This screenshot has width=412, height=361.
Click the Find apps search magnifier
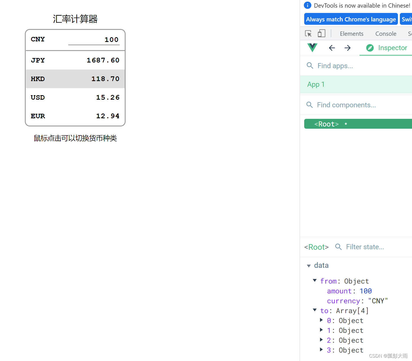tap(310, 66)
